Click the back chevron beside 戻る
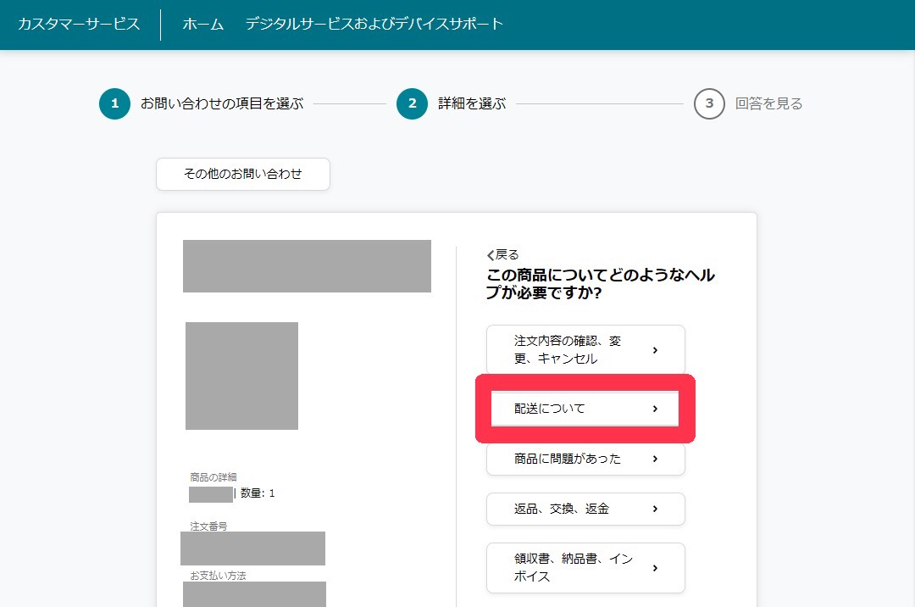This screenshot has height=607, width=915. (x=491, y=255)
